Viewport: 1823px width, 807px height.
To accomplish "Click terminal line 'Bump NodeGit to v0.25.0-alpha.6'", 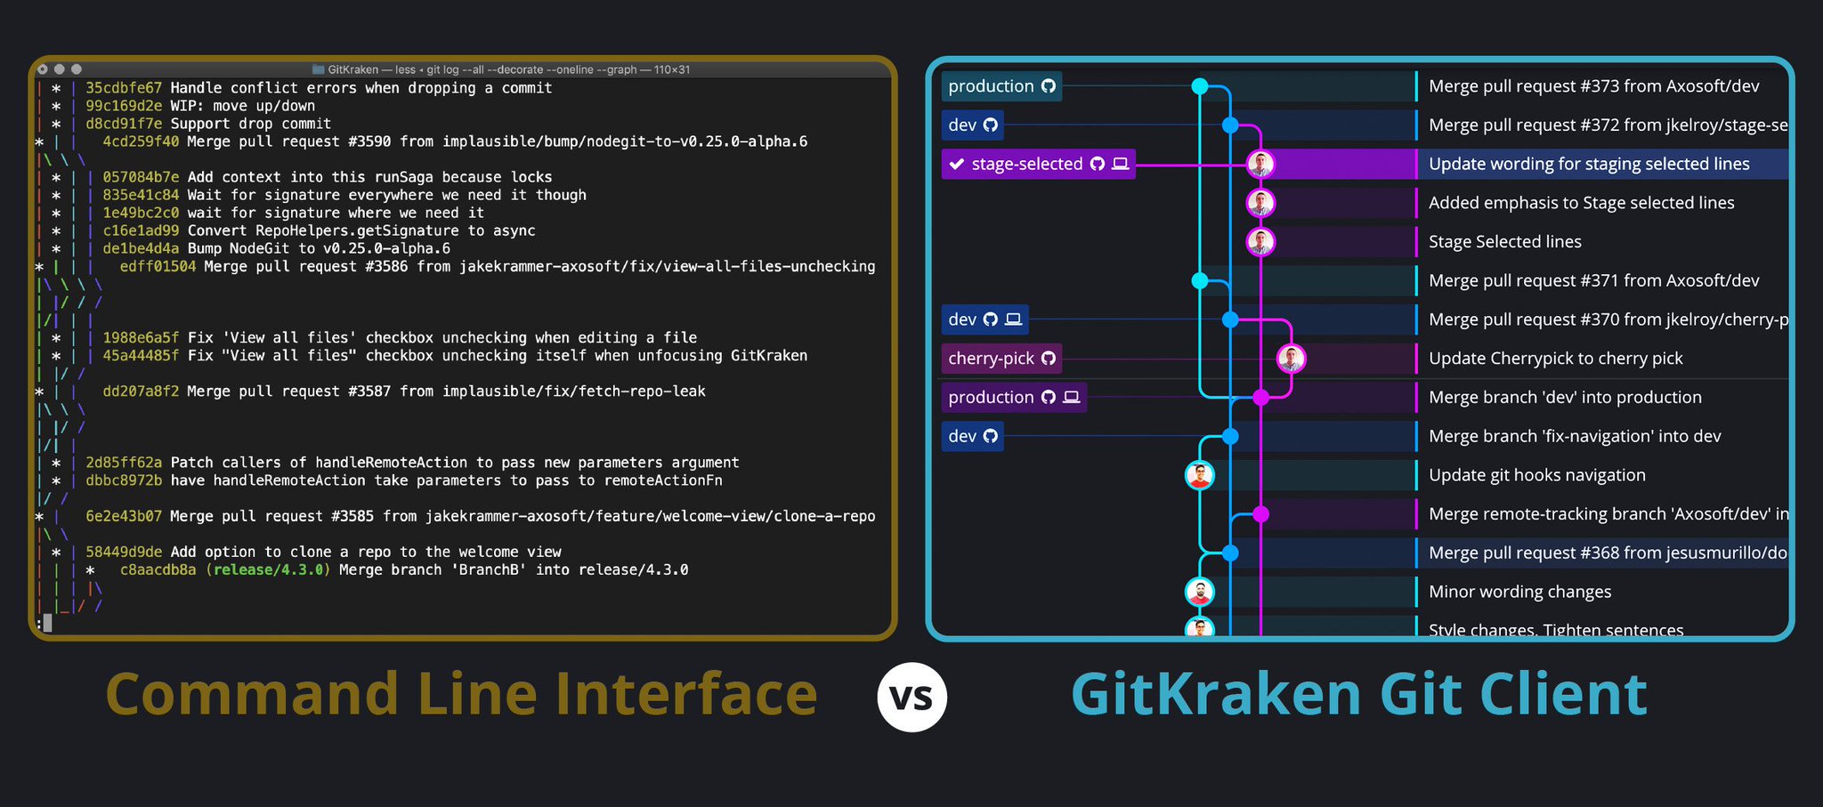I will point(319,248).
